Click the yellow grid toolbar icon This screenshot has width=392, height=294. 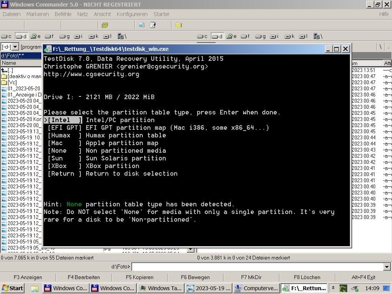(x=105, y=25)
